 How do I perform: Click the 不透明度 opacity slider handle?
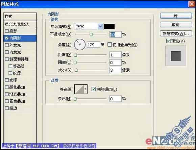tap(91, 34)
